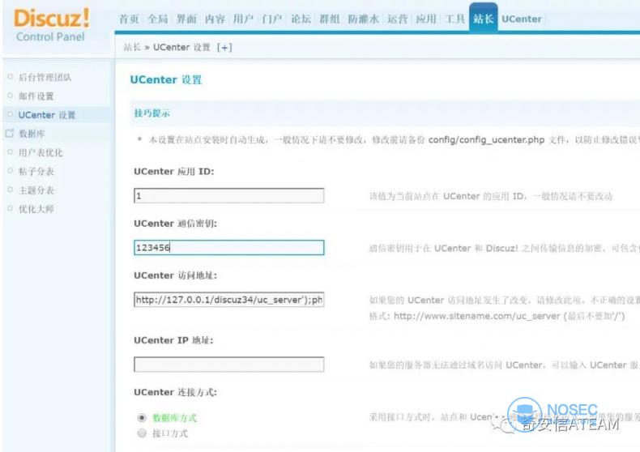Click the new-window icon beside 数据库
The width and height of the screenshot is (640, 452).
point(10,133)
